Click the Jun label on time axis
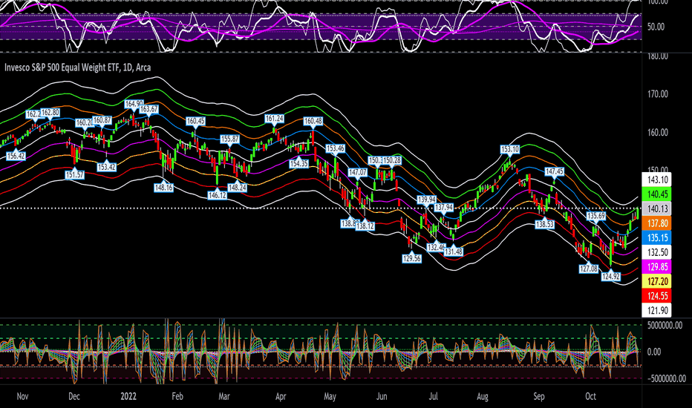Image resolution: width=692 pixels, height=408 pixels. click(382, 396)
